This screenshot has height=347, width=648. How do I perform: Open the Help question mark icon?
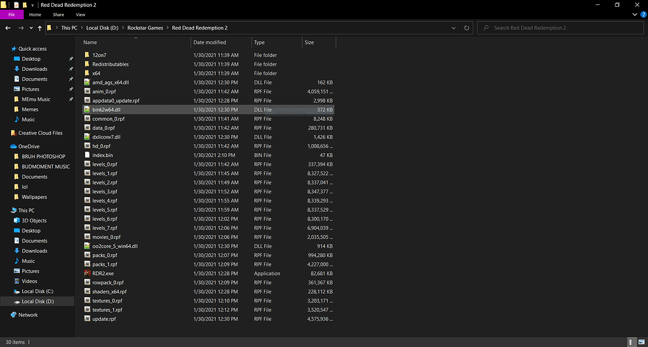(643, 14)
